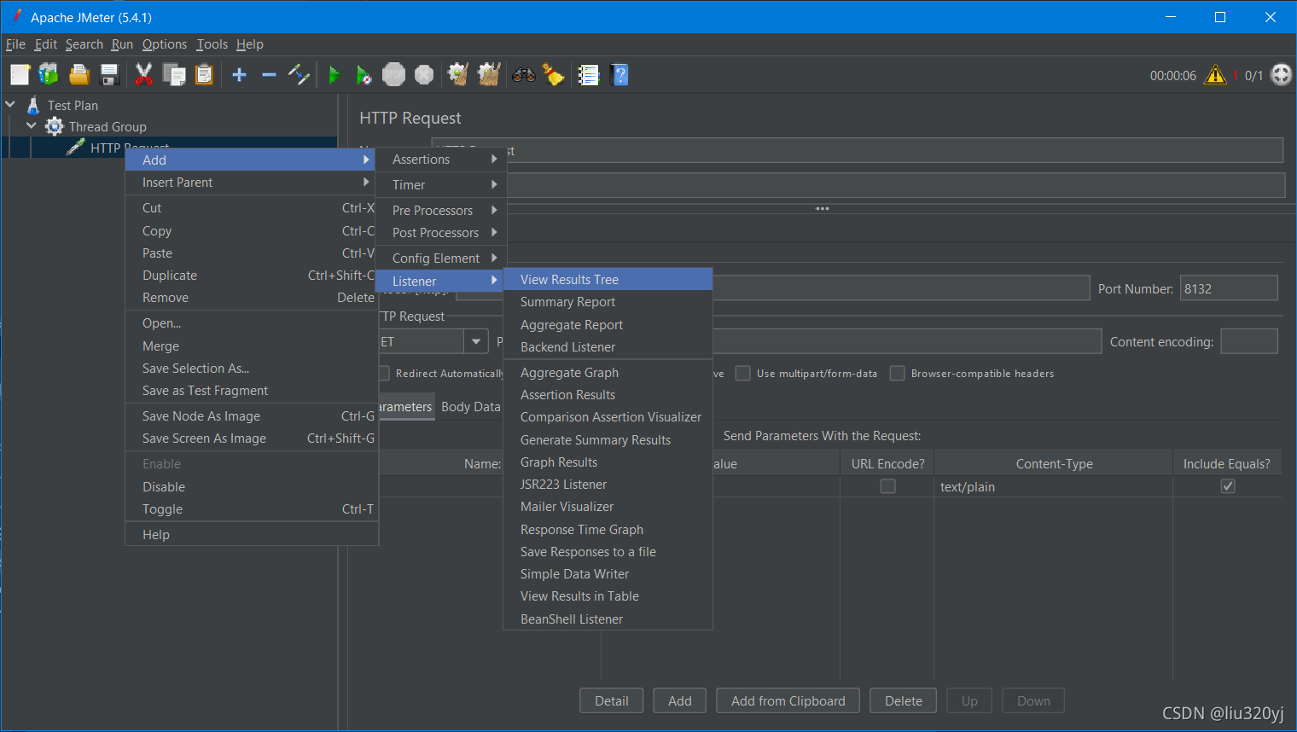Screen dimensions: 1297x732
Task: Choose Simple Data Writer listener
Action: 608,574
